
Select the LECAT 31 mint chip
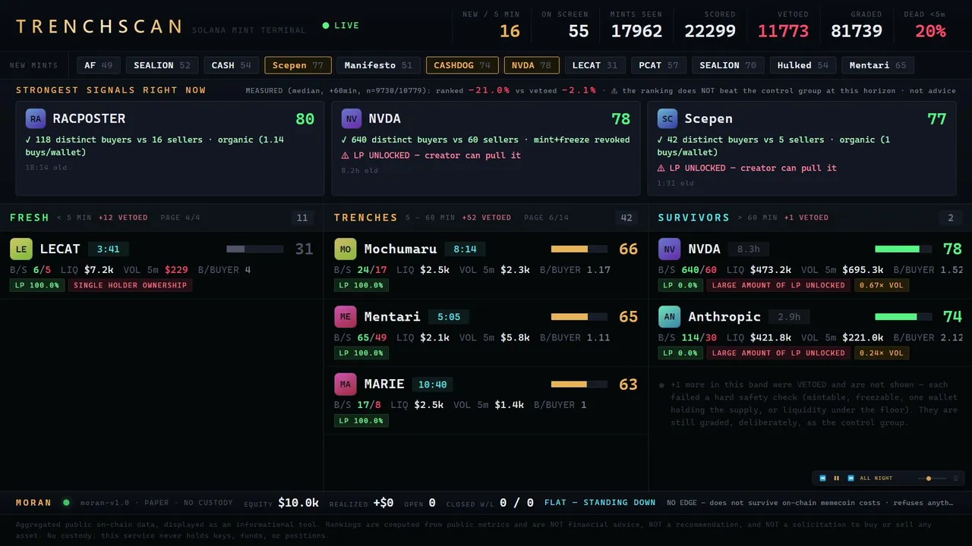coord(596,65)
